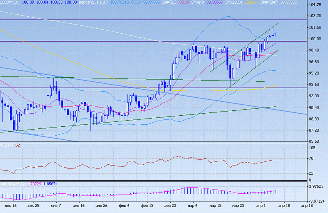Click the SMA(200) indicator label
The width and height of the screenshot is (328, 213).
pos(273,2)
